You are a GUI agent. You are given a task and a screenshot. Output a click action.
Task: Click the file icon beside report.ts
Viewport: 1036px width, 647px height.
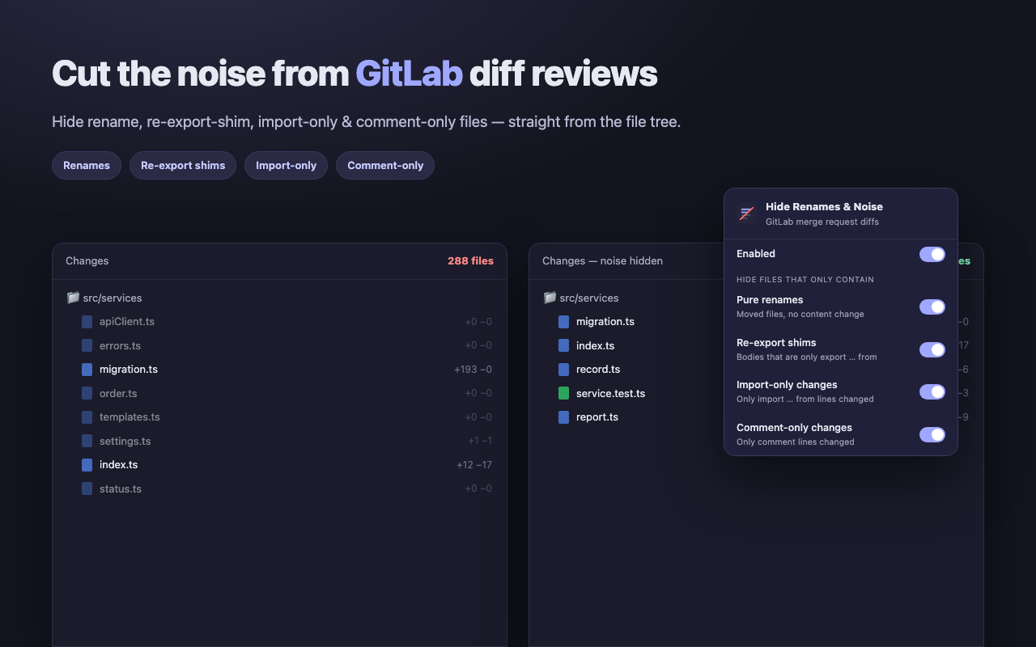pyautogui.click(x=563, y=417)
